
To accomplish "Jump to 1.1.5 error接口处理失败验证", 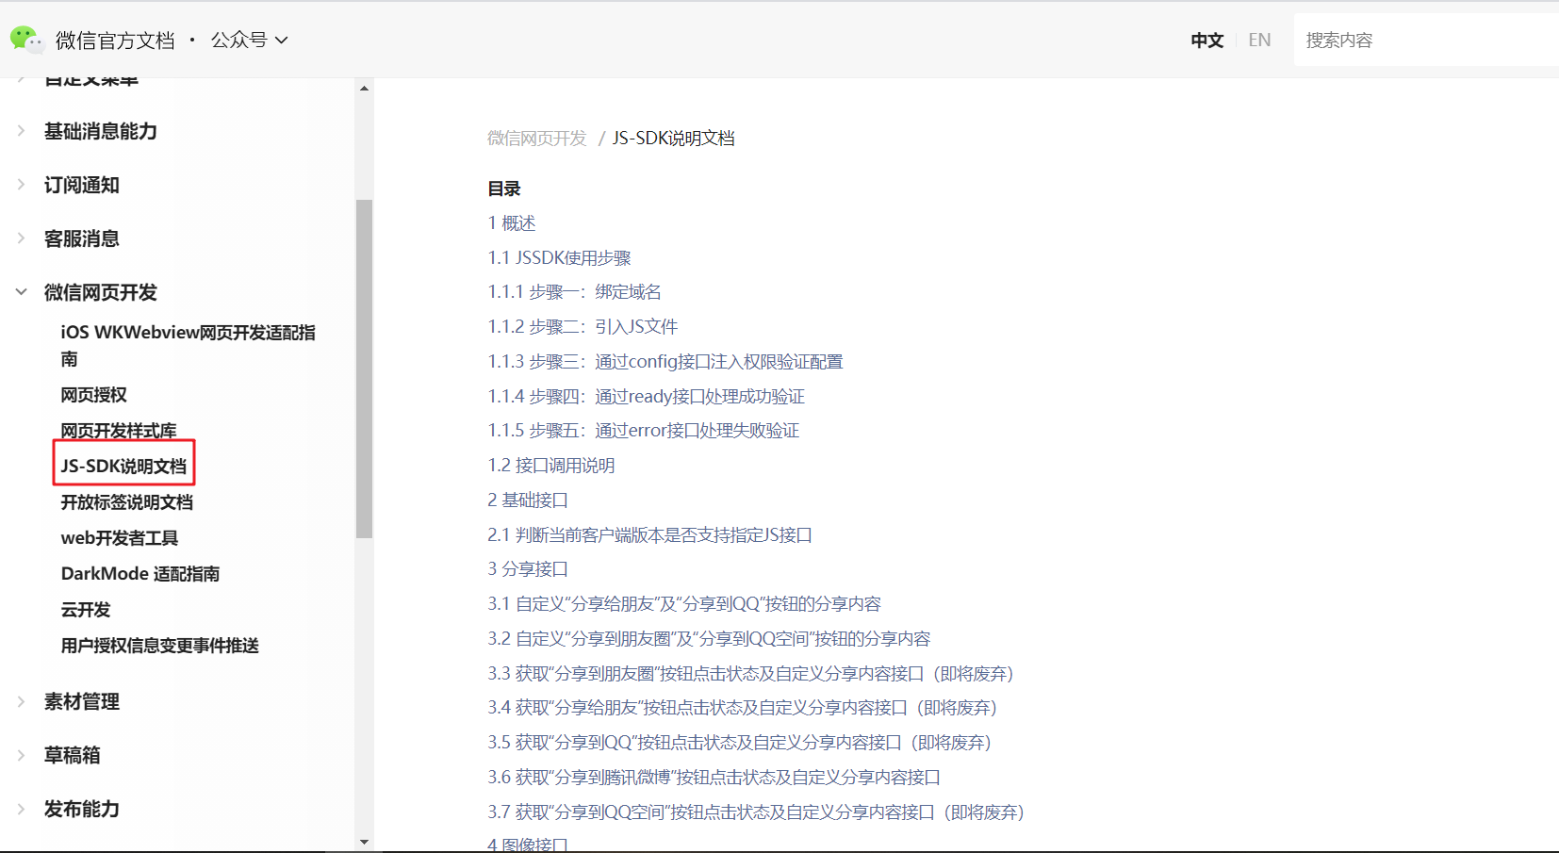I will (644, 431).
